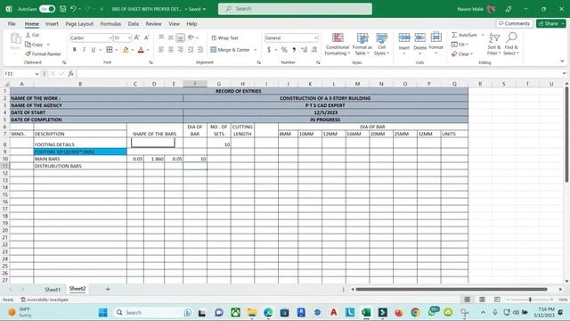Image resolution: width=570 pixels, height=321 pixels.
Task: Switch to the Data tab
Action: [133, 24]
